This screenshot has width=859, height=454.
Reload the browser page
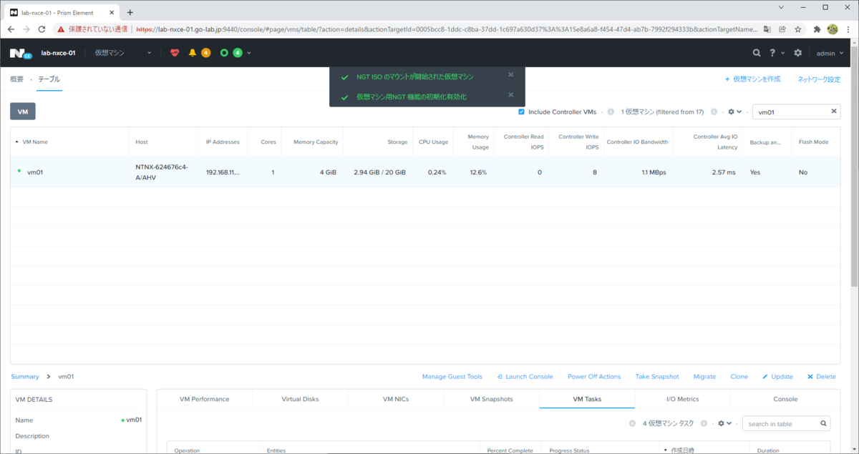click(x=42, y=29)
